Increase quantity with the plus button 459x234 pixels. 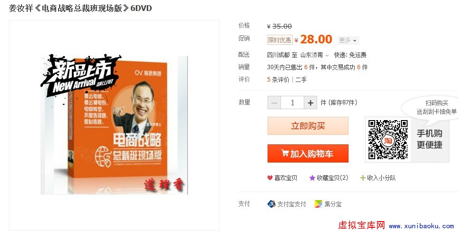(310, 103)
